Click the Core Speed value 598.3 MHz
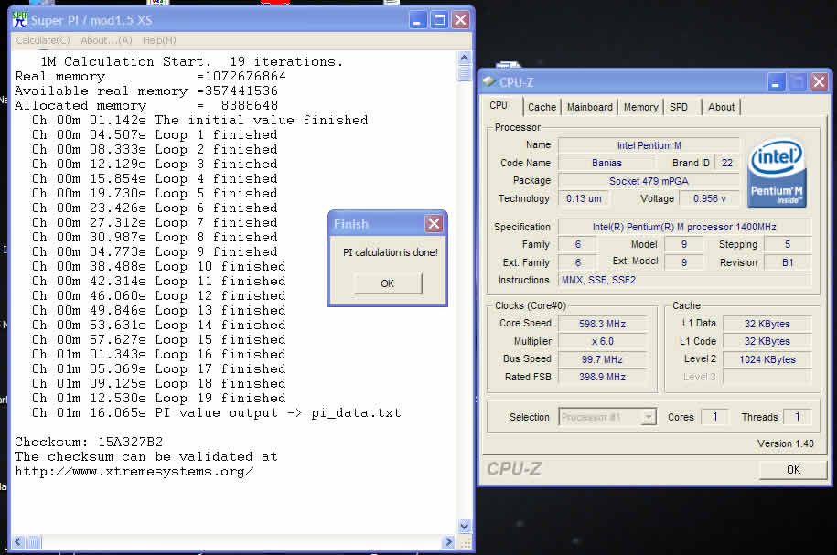Image resolution: width=837 pixels, height=555 pixels. click(602, 324)
